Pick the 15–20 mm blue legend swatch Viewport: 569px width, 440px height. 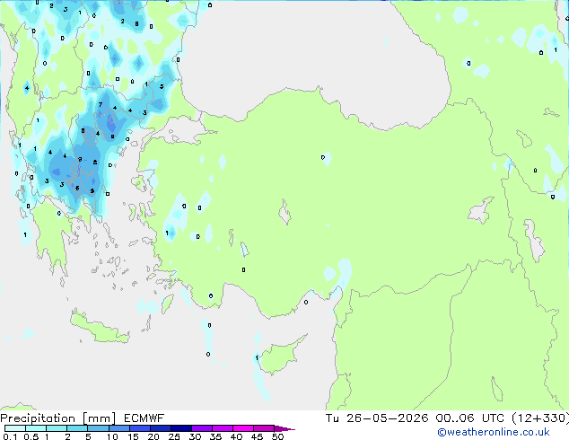139,428
